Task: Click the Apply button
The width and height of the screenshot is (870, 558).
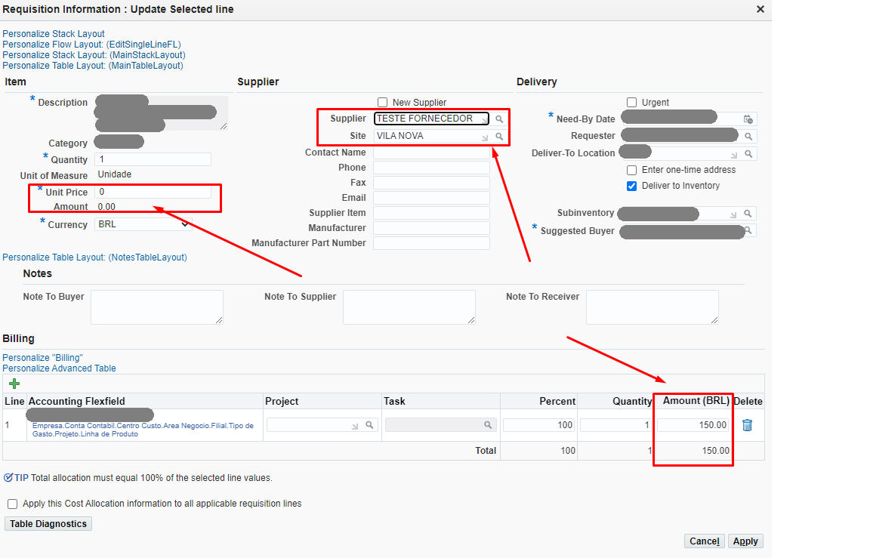Action: (745, 541)
